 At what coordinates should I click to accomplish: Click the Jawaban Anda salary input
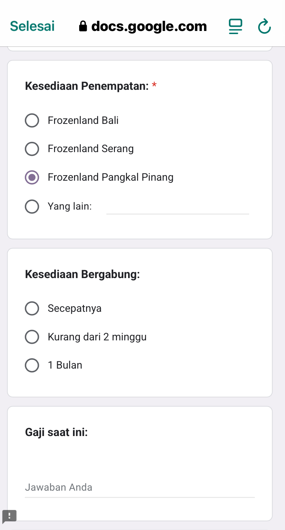[139, 488]
